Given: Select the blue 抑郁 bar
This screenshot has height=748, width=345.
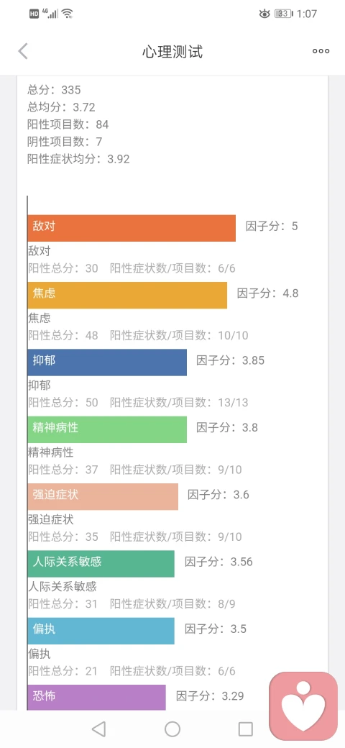Looking at the screenshot, I should [107, 362].
